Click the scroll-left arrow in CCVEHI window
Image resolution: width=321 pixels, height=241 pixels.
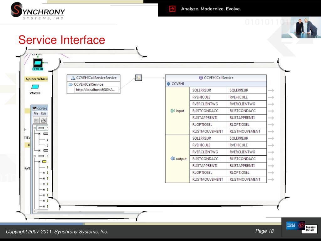(34, 211)
